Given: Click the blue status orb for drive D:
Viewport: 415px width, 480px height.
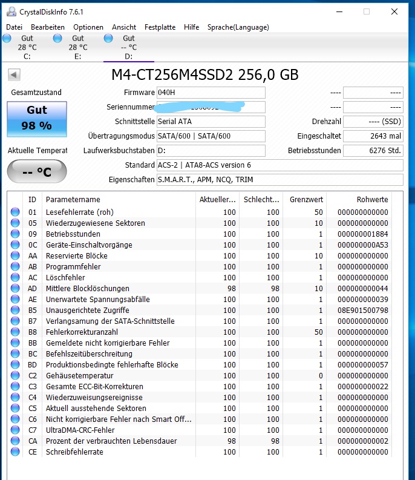Looking at the screenshot, I should 108,38.
